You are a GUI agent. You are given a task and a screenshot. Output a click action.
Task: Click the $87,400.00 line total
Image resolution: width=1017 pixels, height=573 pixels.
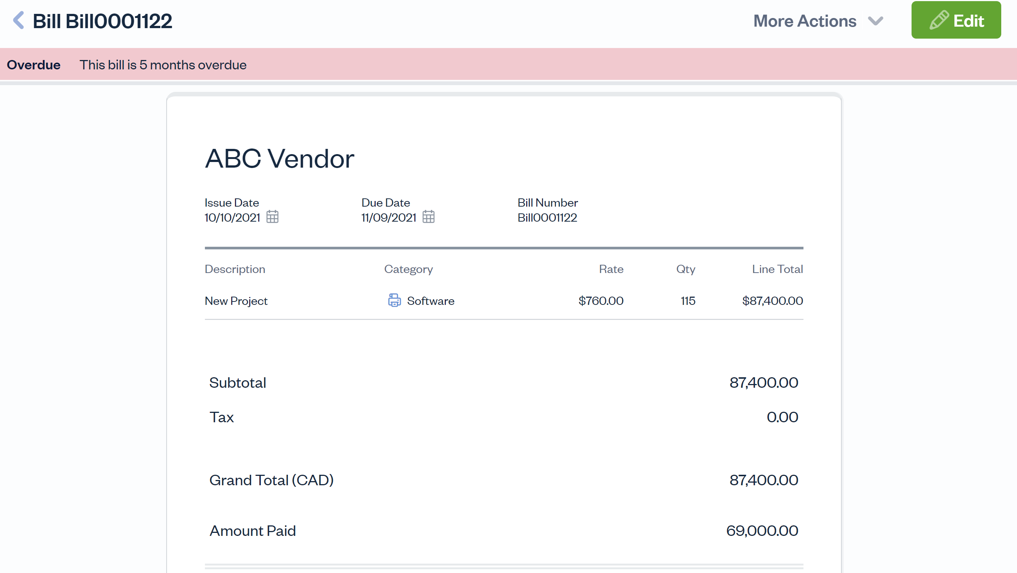click(773, 301)
